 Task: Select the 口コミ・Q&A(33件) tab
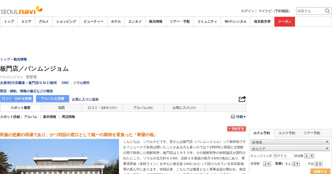(x=102, y=108)
